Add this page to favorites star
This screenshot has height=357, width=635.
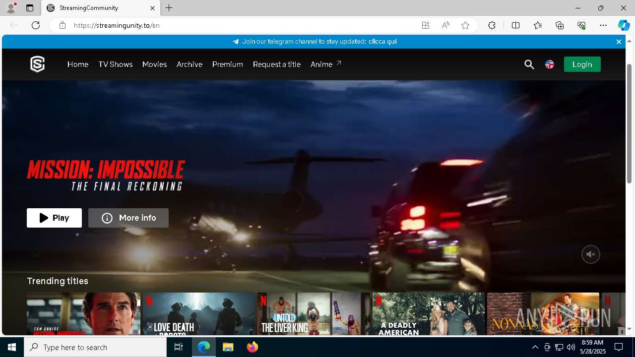point(465,25)
